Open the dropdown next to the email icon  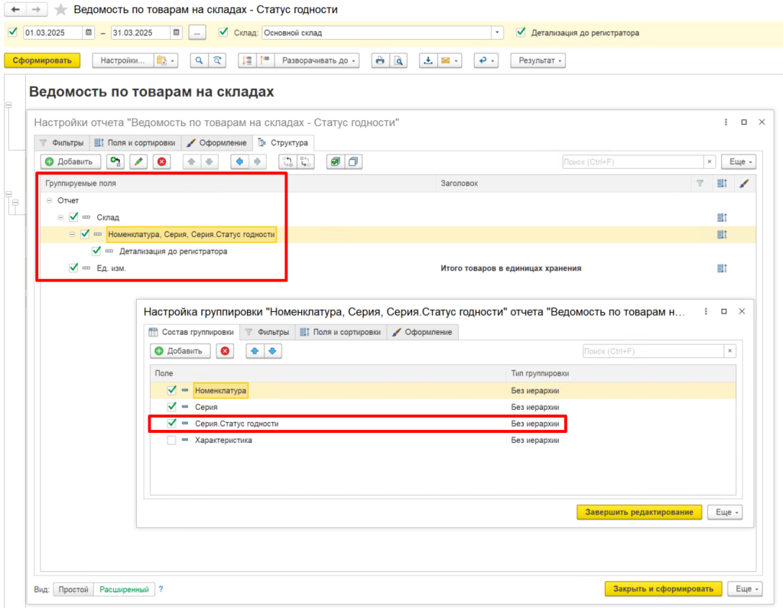coord(456,61)
